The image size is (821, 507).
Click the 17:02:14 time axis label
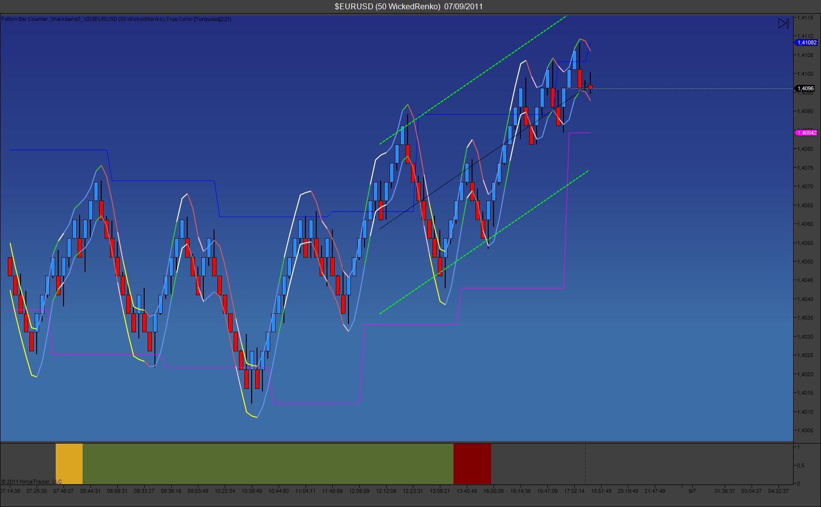point(574,491)
